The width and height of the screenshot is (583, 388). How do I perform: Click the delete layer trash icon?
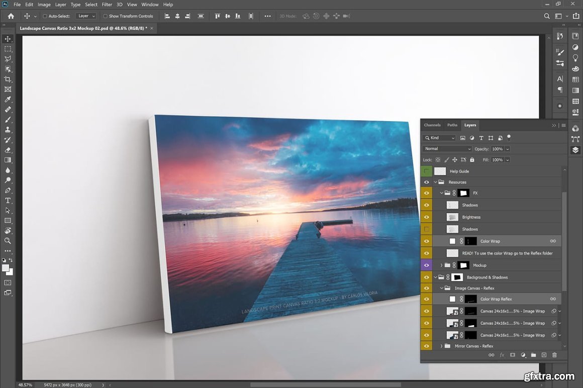[x=554, y=355]
